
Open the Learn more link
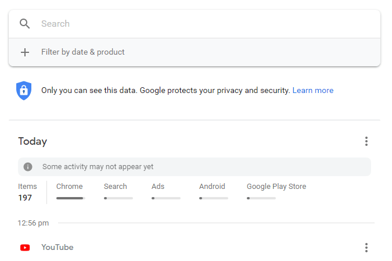tap(313, 91)
